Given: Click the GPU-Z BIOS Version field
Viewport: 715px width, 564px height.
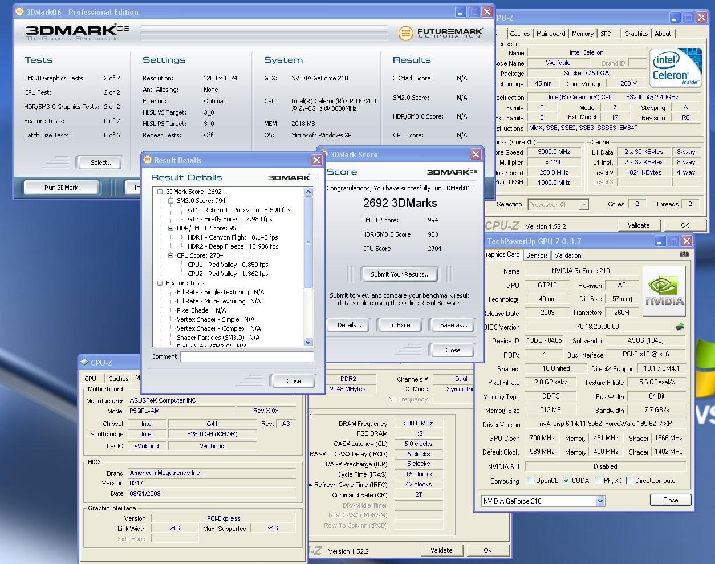Looking at the screenshot, I should pyautogui.click(x=598, y=327).
